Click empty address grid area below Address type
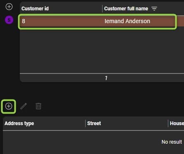The image size is (184, 154). (x=44, y=142)
